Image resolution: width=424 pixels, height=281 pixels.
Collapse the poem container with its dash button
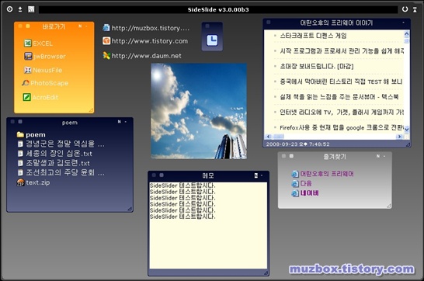tap(126, 122)
